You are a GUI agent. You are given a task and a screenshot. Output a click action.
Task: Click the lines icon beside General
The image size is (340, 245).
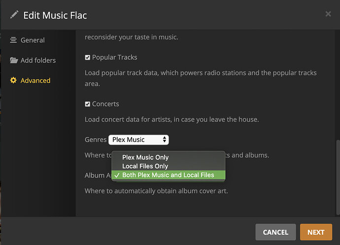(x=14, y=40)
